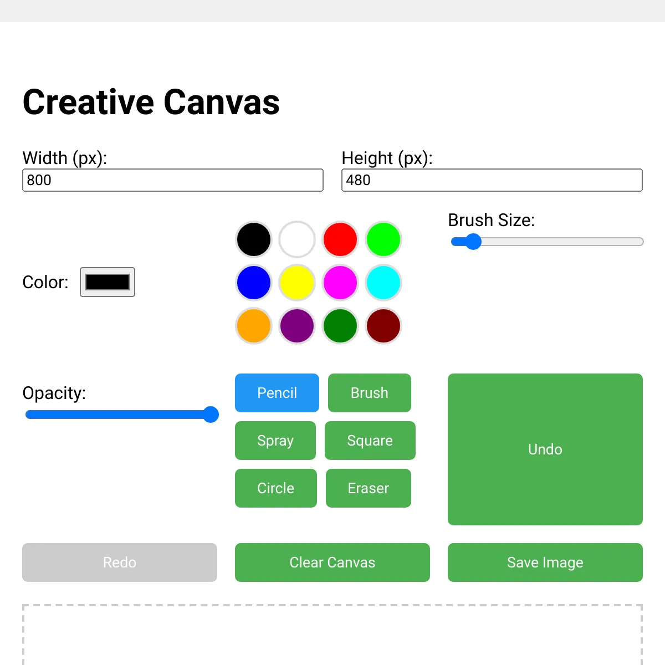Activate the Spray tool
Image resolution: width=665 pixels, height=665 pixels.
(x=275, y=441)
